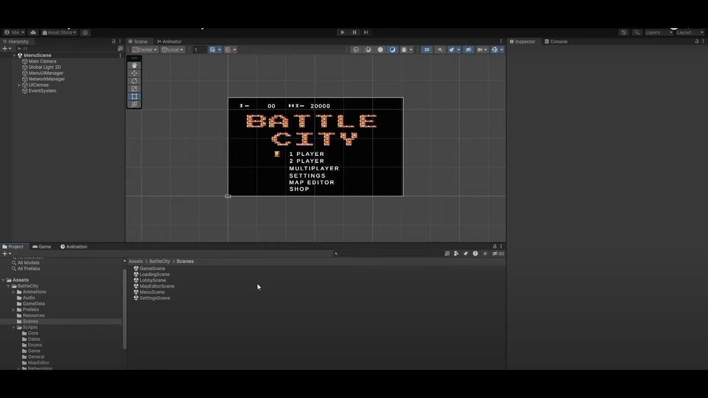Viewport: 708px width, 398px height.
Task: Select the Rect transform tool
Action: (x=134, y=96)
